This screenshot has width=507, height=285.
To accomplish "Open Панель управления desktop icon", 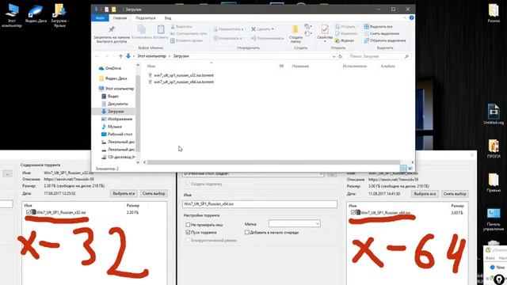I will 494,219.
